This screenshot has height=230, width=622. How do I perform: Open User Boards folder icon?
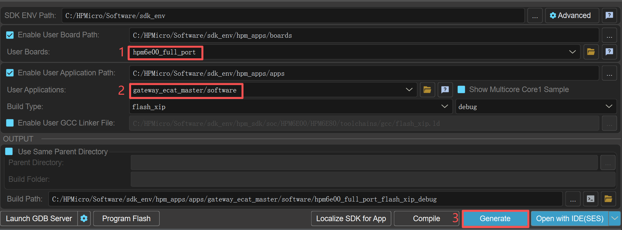point(591,52)
